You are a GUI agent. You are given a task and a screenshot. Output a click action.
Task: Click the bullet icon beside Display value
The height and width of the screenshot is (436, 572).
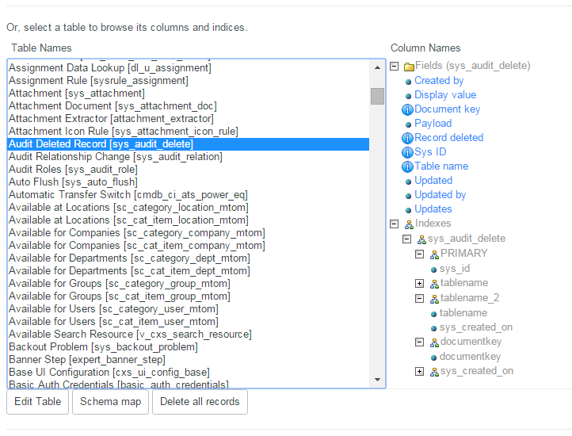(408, 96)
